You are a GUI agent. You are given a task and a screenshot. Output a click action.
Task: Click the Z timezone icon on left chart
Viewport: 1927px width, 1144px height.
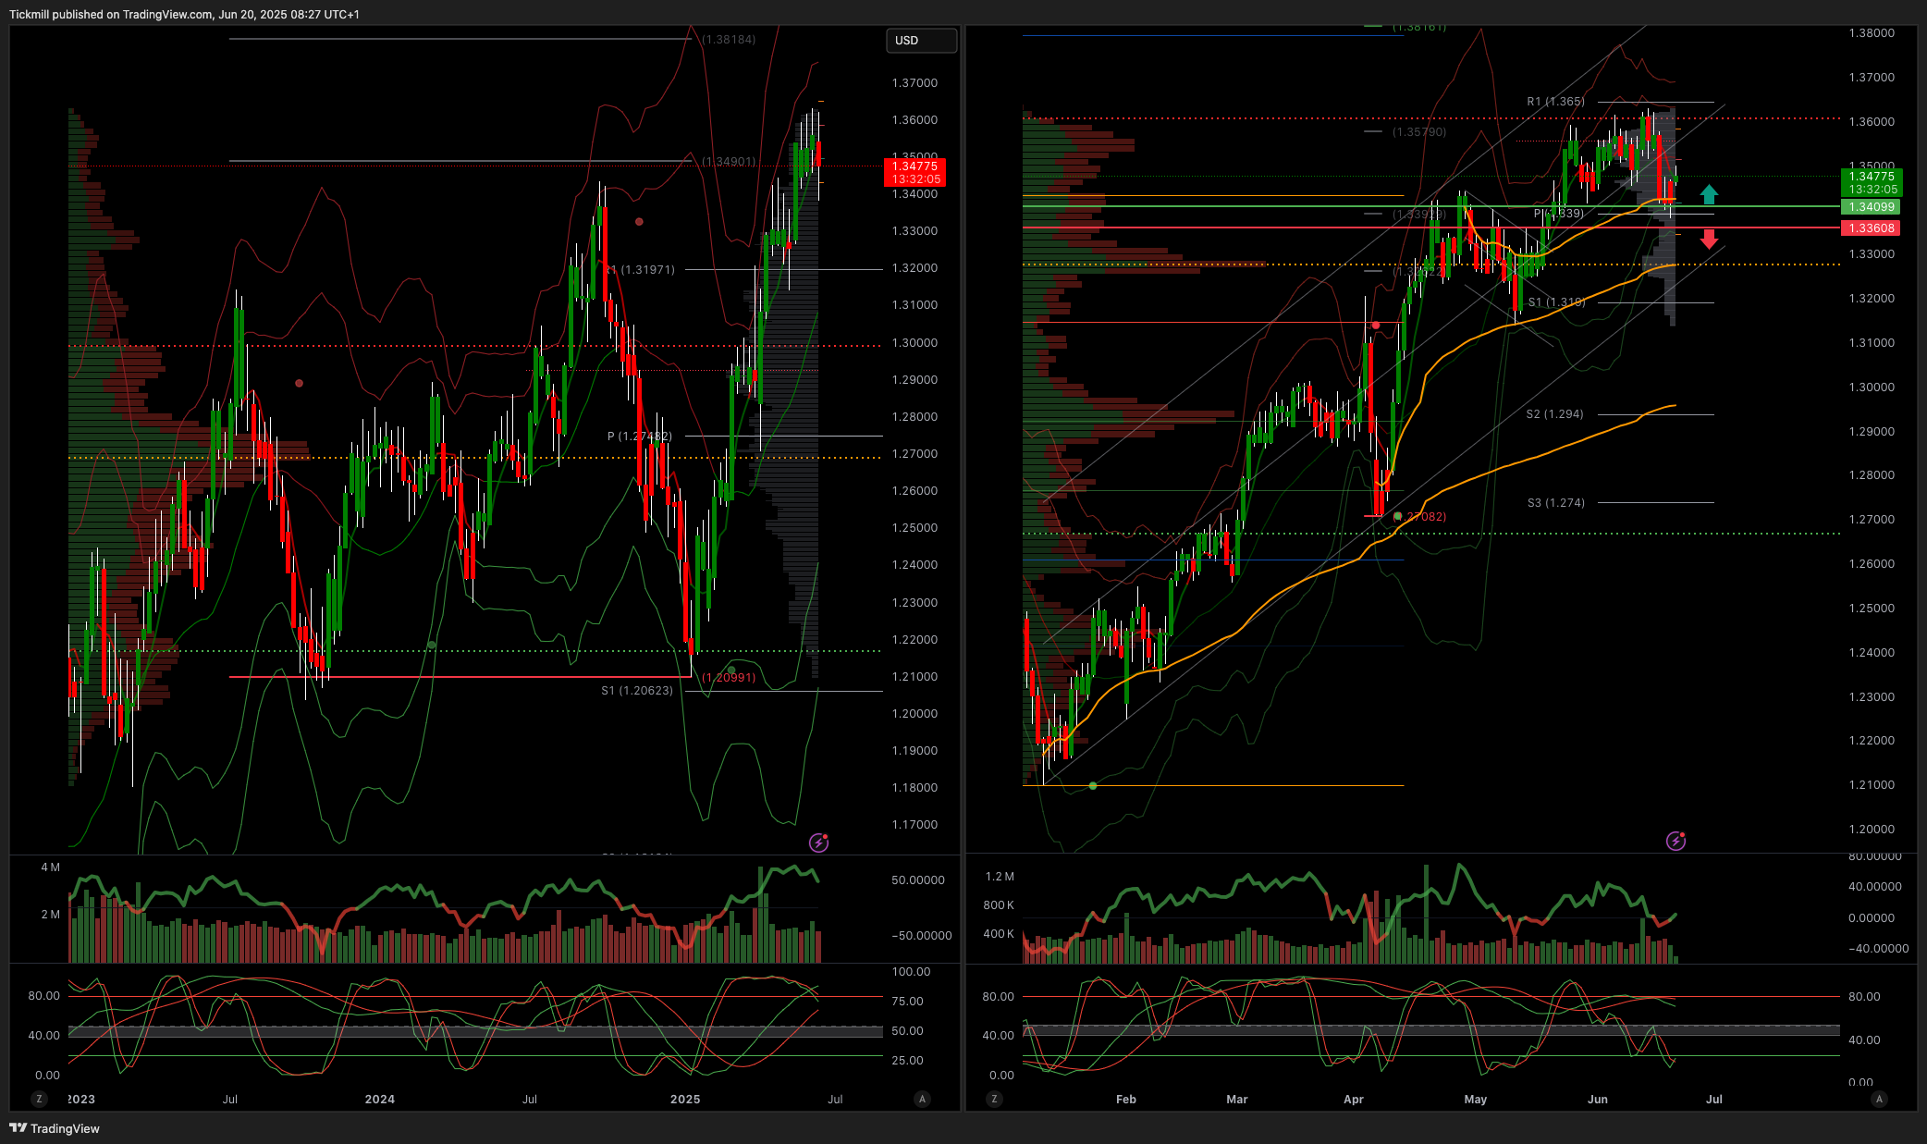(39, 1099)
